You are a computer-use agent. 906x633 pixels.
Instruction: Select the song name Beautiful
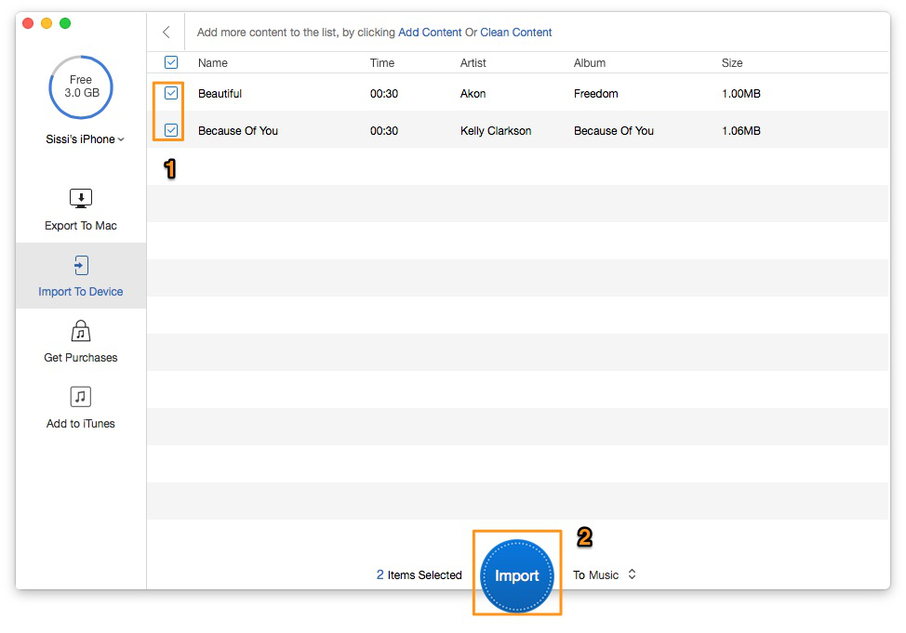[x=220, y=94]
